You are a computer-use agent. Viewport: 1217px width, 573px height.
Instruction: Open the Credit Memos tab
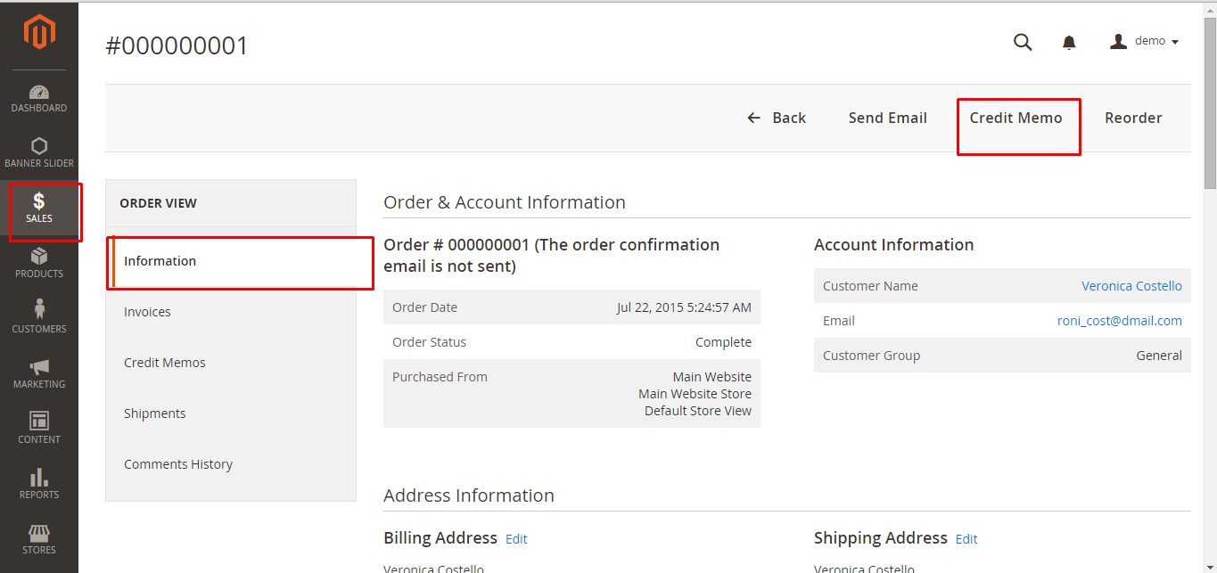[x=165, y=363]
